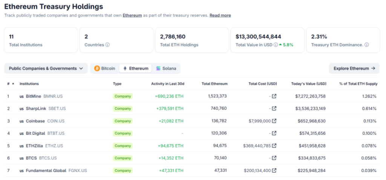Open the SharpLink institution link
The height and width of the screenshot is (180, 386).
tap(36, 109)
